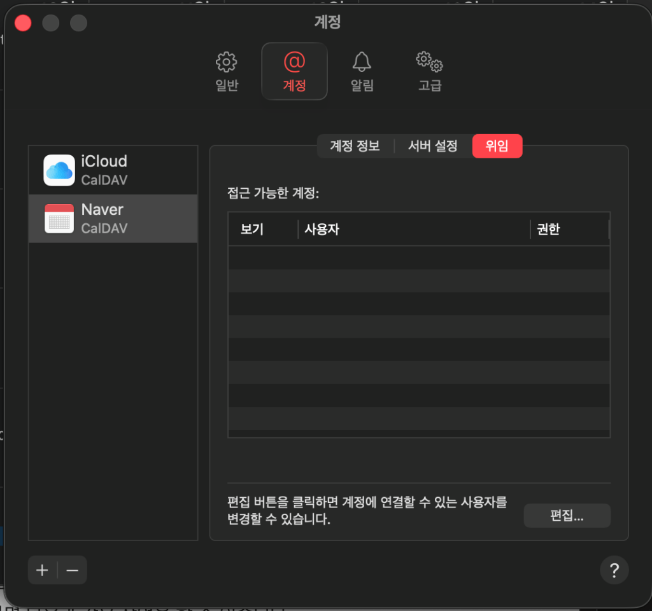The width and height of the screenshot is (652, 611).
Task: Remove selected account with minus button
Action: pyautogui.click(x=72, y=570)
